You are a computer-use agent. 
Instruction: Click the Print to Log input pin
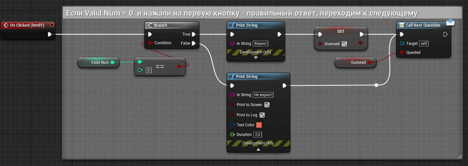click(x=232, y=115)
